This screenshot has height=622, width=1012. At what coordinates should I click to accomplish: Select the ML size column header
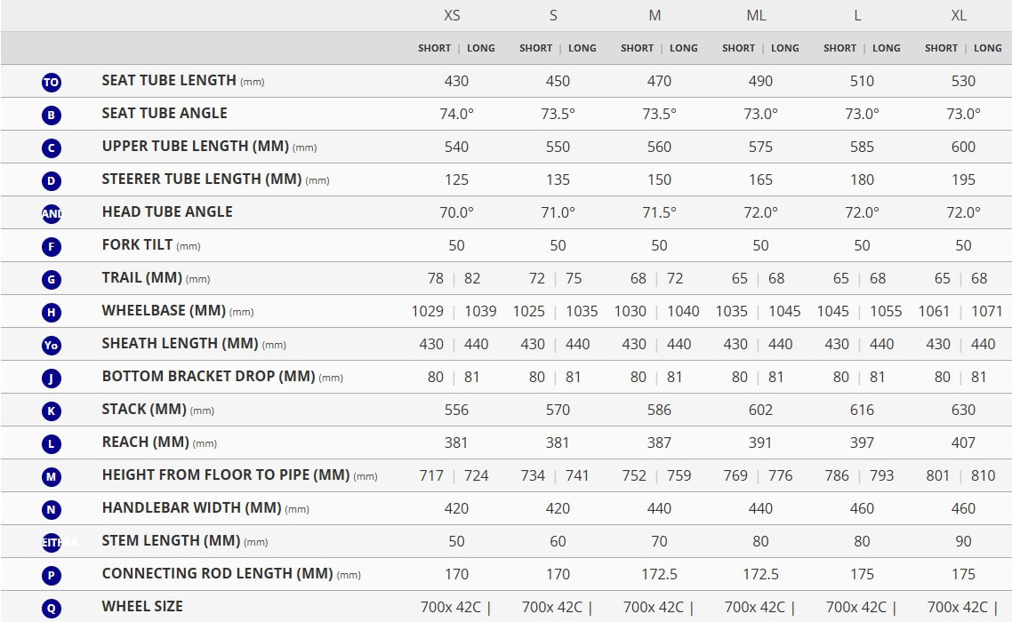[757, 16]
